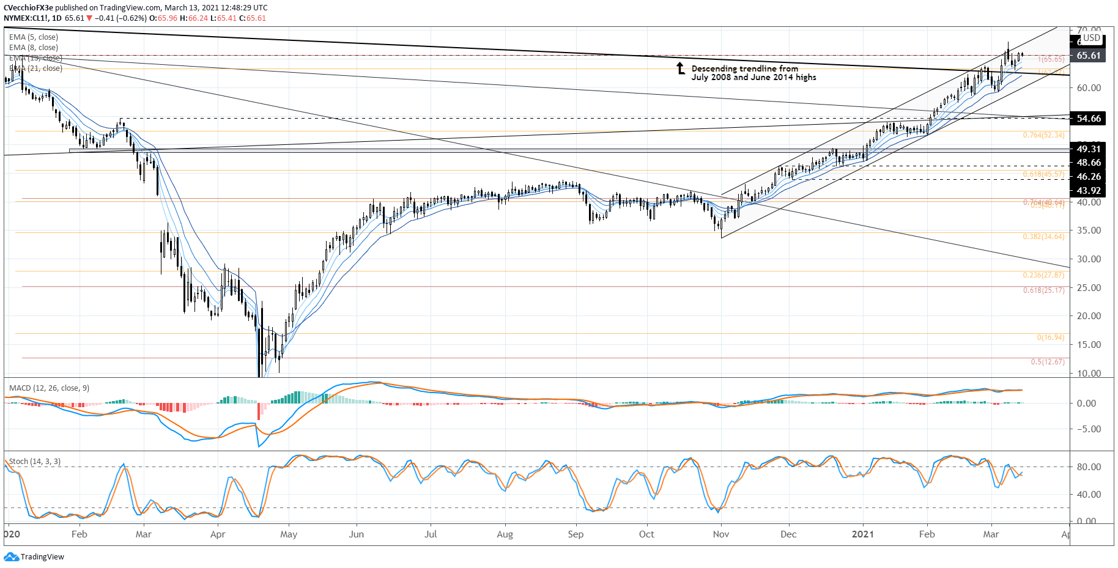Click the 15.00 price axis label

1089,345
